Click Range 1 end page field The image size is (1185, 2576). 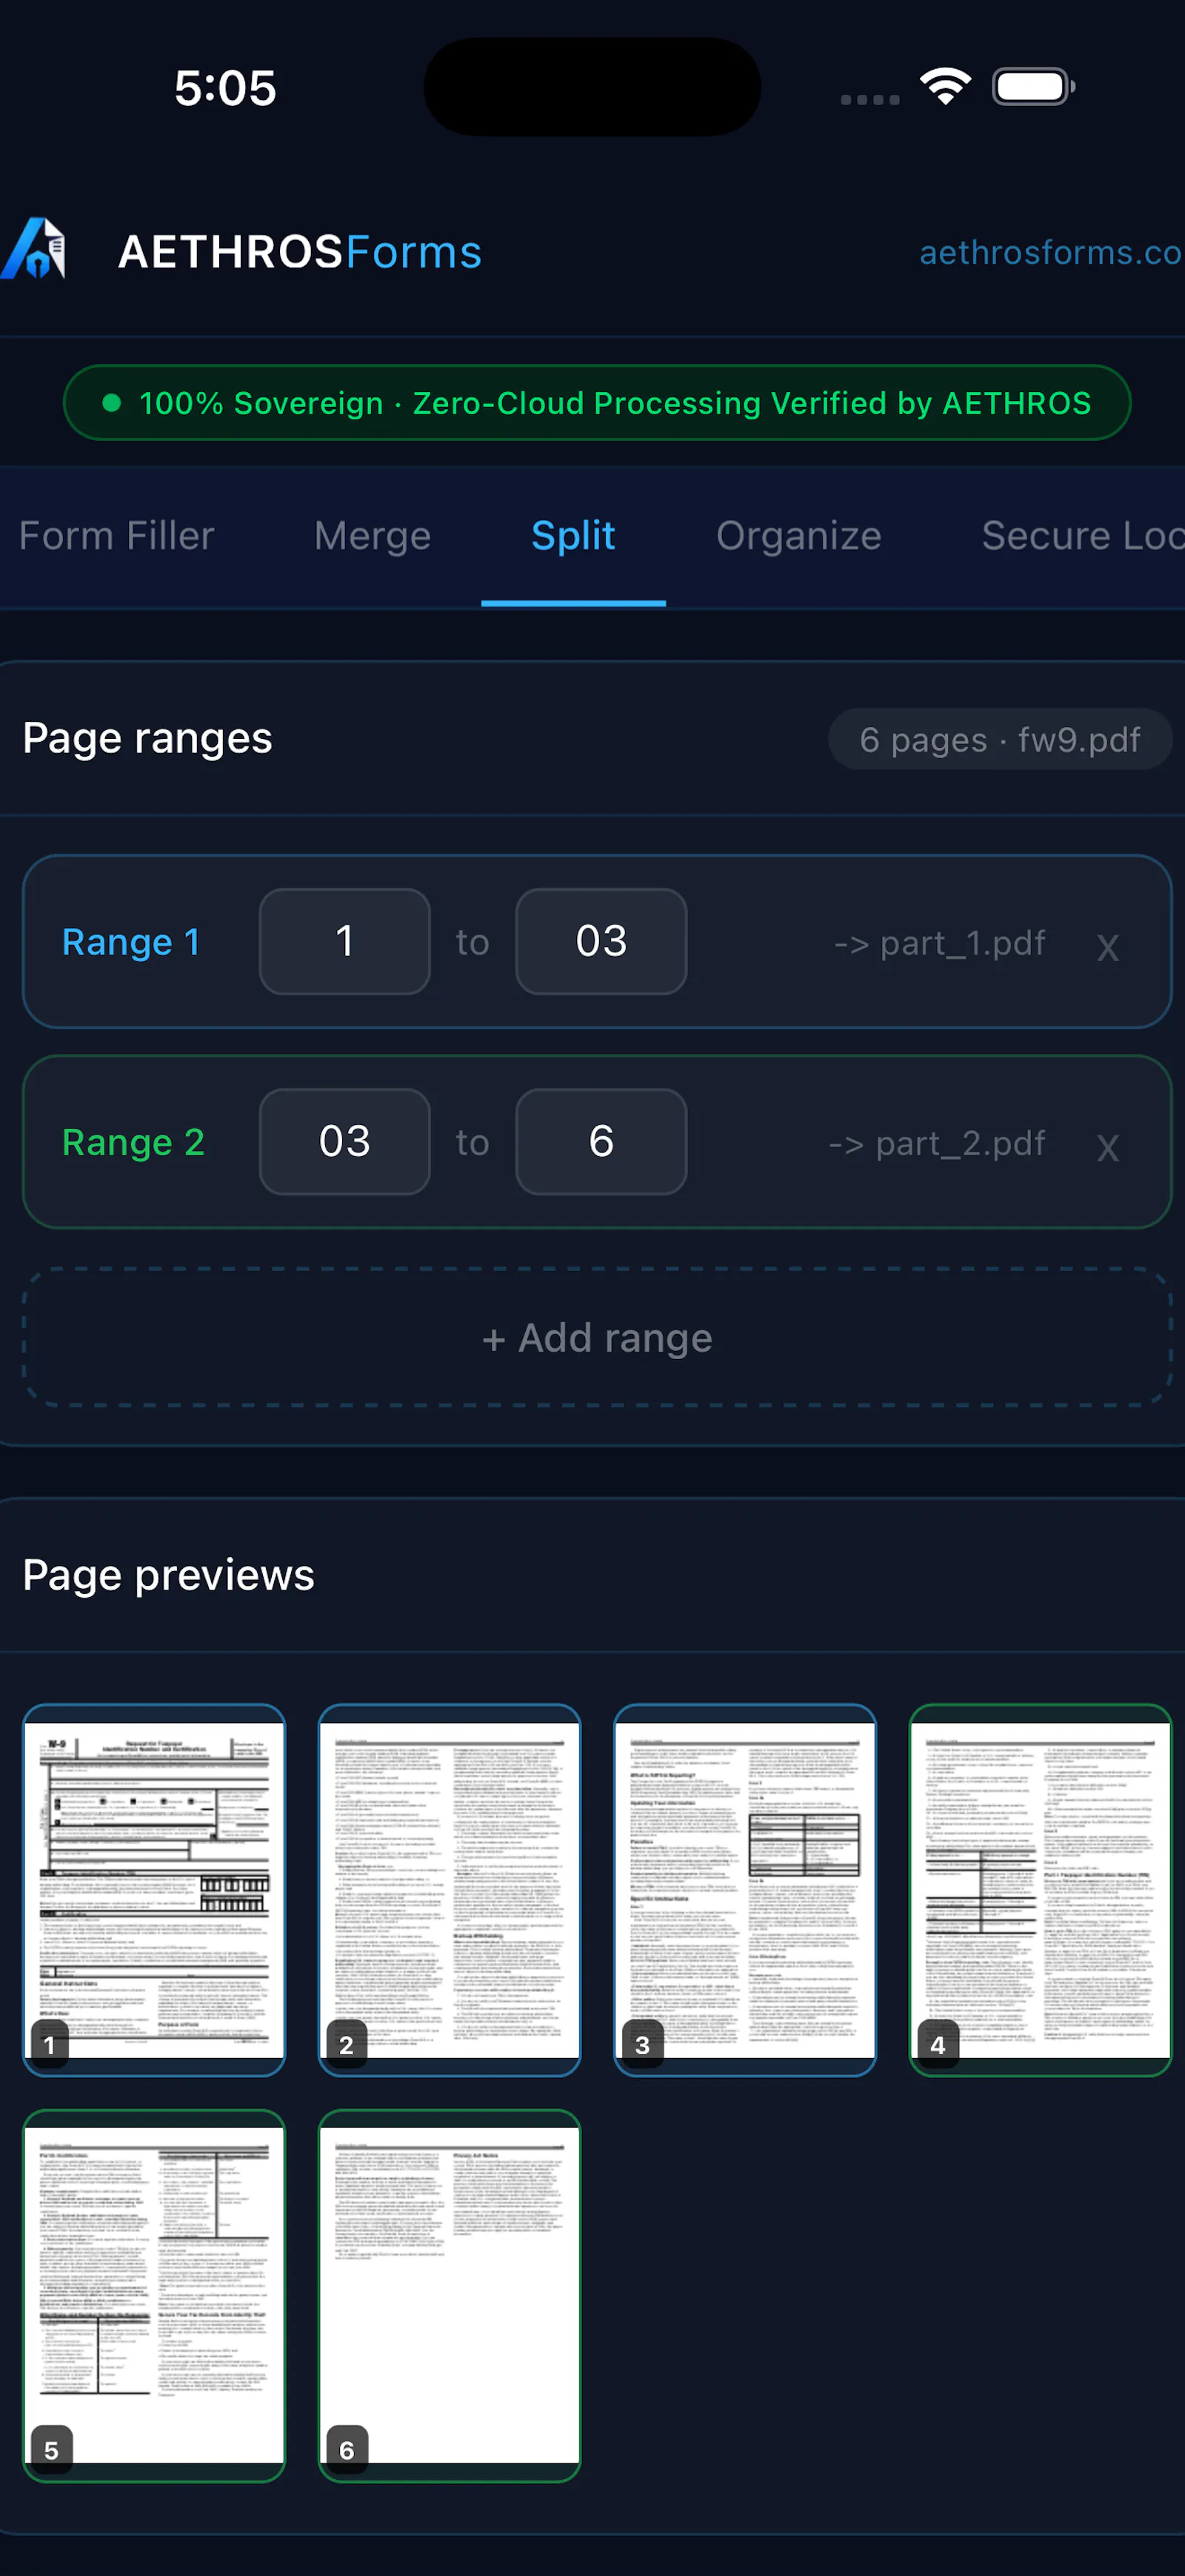601,941
